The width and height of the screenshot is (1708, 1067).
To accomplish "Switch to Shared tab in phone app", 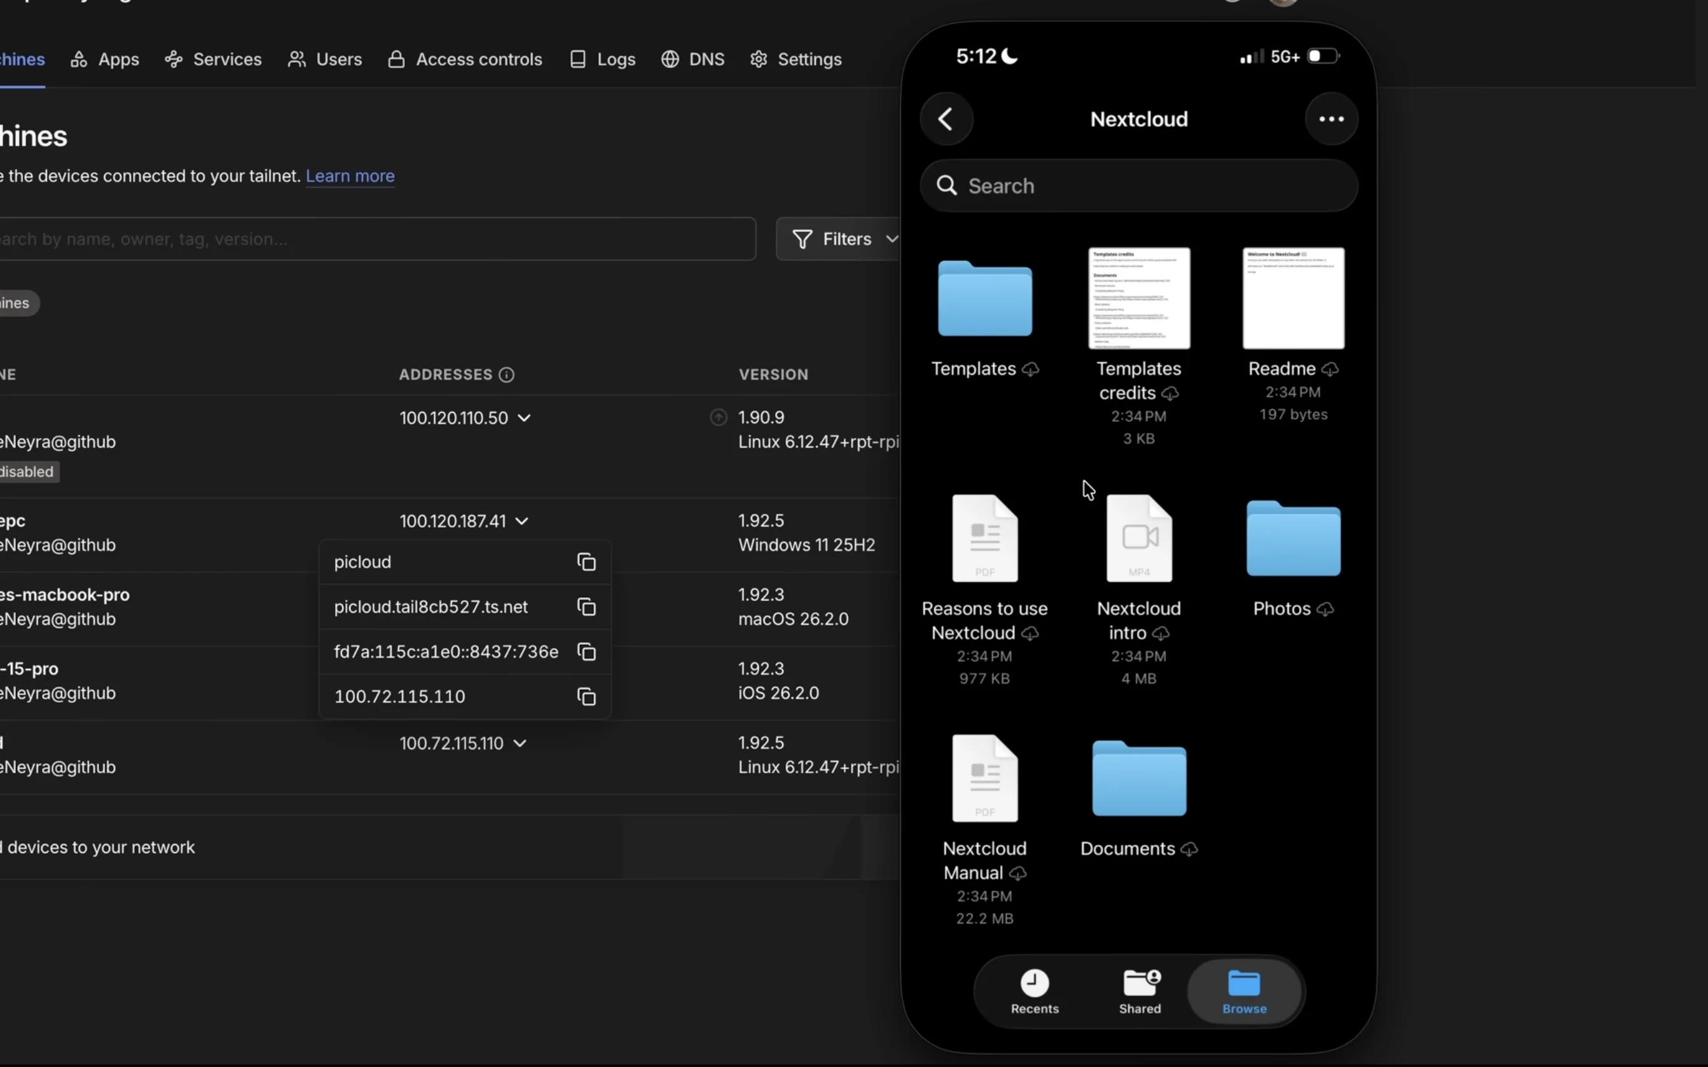I will tap(1140, 991).
